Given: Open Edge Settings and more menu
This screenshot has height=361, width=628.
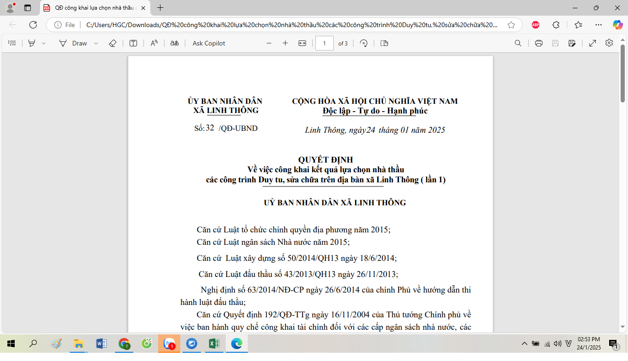Looking at the screenshot, I should (598, 25).
